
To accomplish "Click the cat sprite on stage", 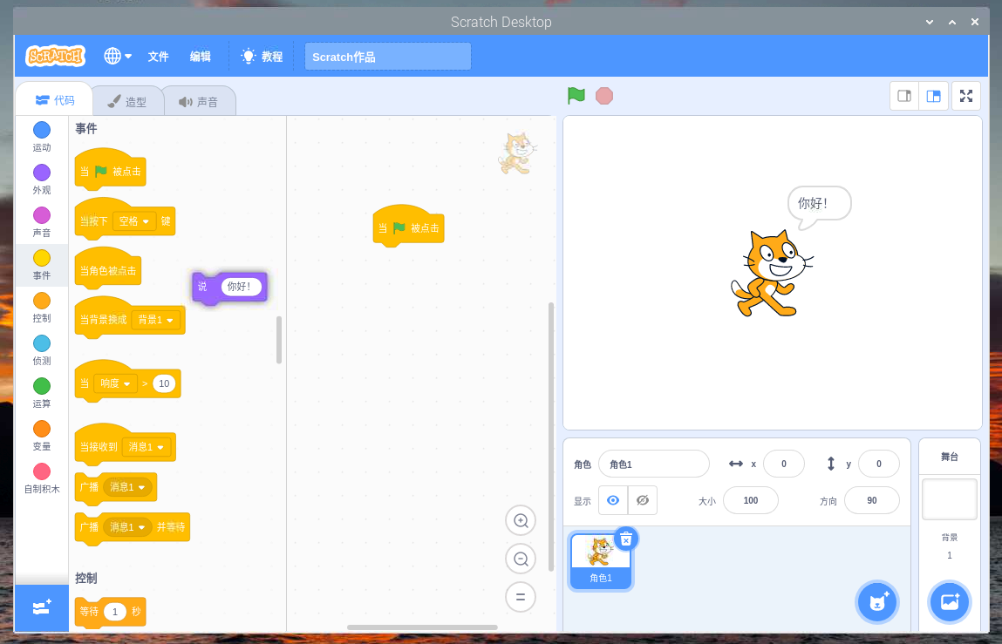I will point(772,274).
